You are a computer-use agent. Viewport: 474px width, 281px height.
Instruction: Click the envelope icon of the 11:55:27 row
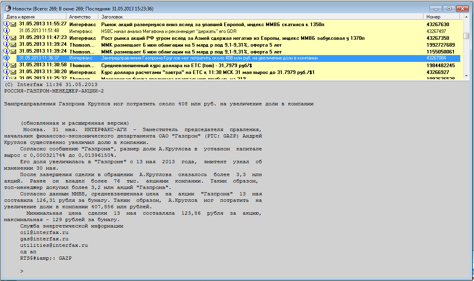click(x=13, y=24)
